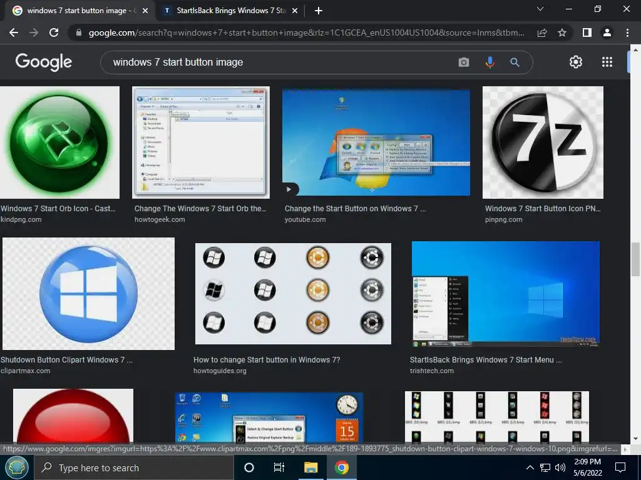
Task: Open green Windows 7 Start Orb image
Action: click(59, 142)
